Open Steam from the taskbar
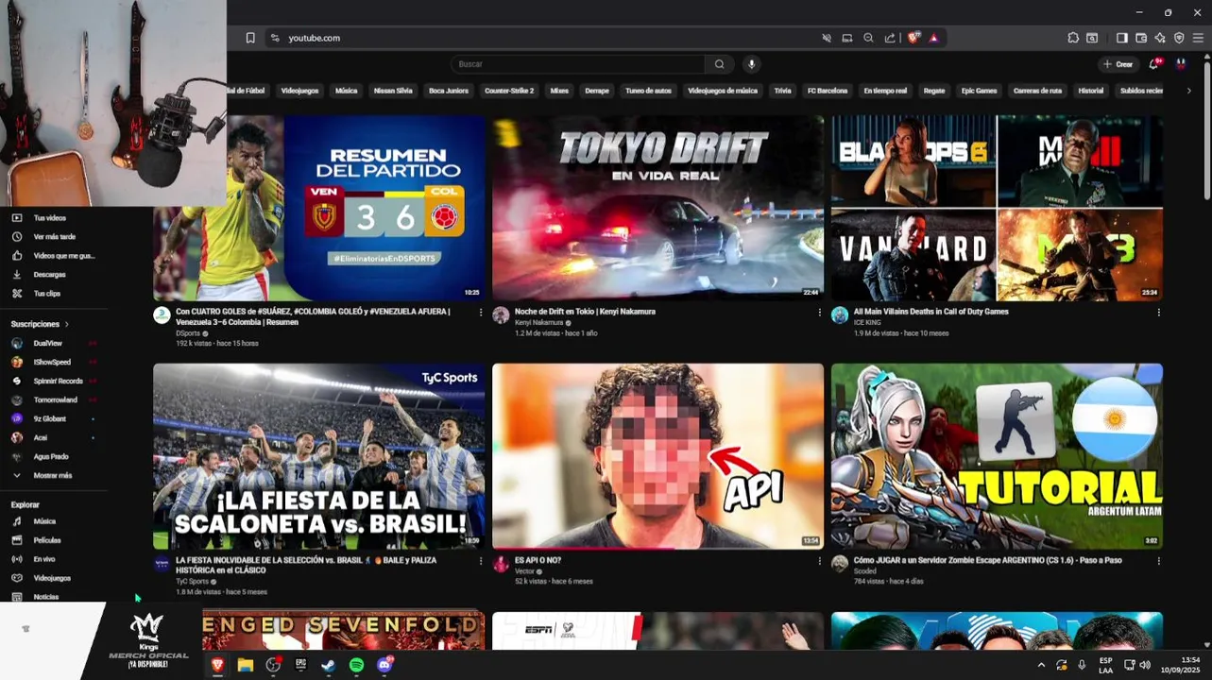This screenshot has height=680, width=1212. 328,665
